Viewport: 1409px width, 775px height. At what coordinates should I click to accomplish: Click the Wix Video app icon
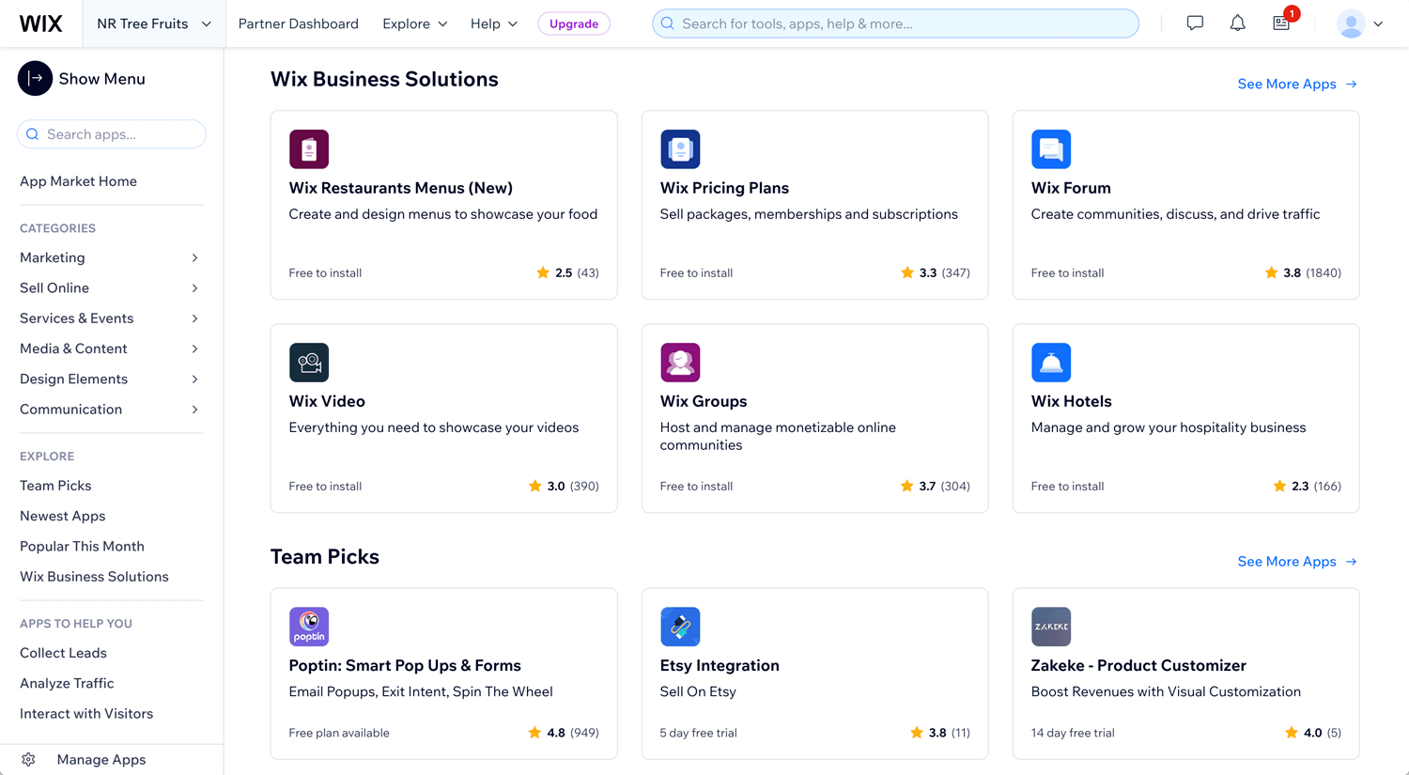point(309,362)
